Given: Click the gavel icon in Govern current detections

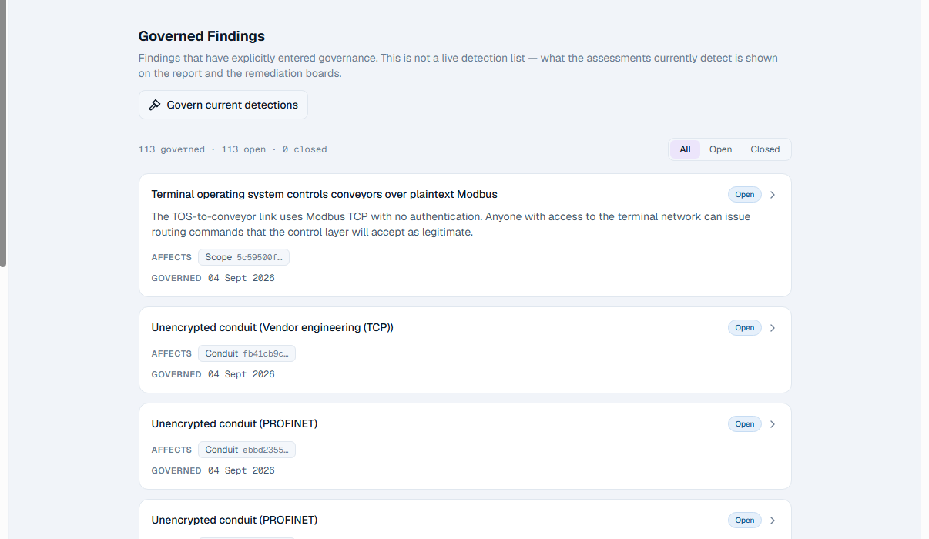Looking at the screenshot, I should pyautogui.click(x=155, y=105).
